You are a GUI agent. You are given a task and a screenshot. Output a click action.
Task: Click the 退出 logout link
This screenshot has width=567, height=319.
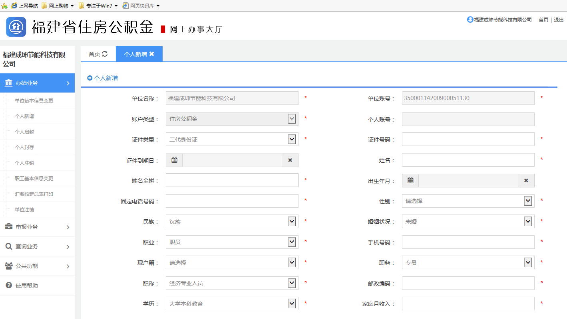tap(559, 20)
